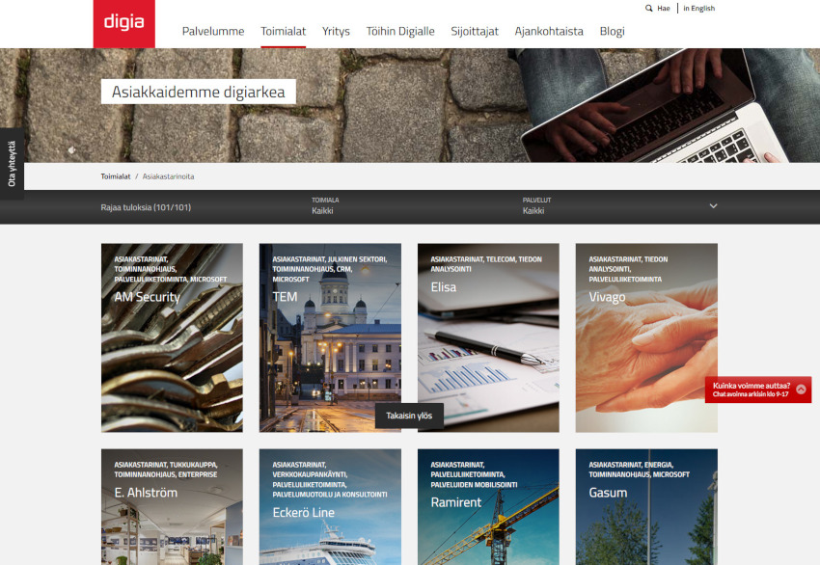Switch language with In English link
Viewport: 820px width, 565px height.
point(698,9)
